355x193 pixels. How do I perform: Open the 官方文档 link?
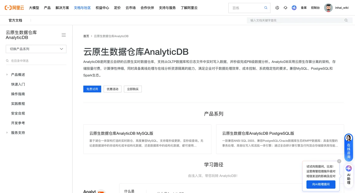(x=15, y=20)
